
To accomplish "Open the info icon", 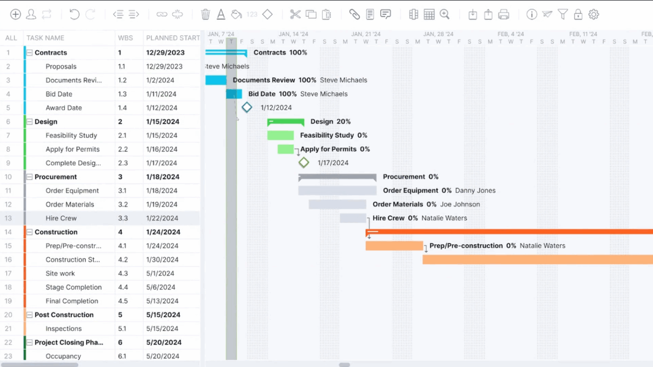I will point(532,14).
